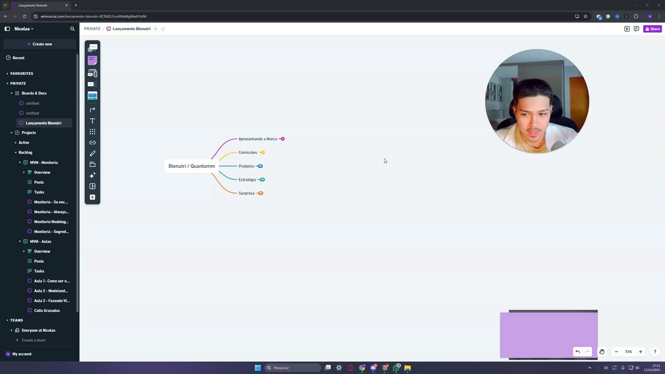Viewport: 665px width, 374px height.
Task: Toggle the hand pan tool
Action: (602, 352)
